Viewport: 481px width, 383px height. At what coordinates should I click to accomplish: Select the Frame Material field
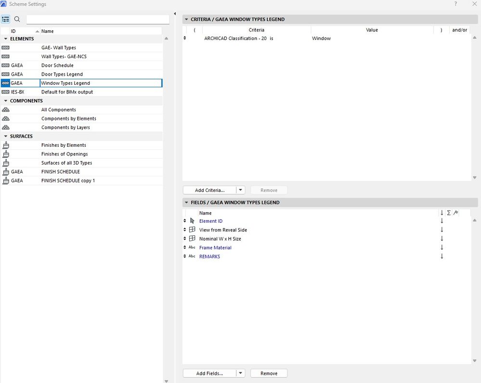point(215,248)
